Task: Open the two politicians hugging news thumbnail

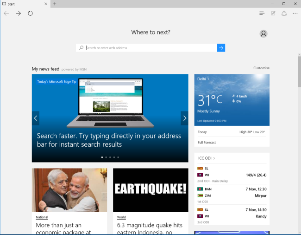Action: click(69, 190)
